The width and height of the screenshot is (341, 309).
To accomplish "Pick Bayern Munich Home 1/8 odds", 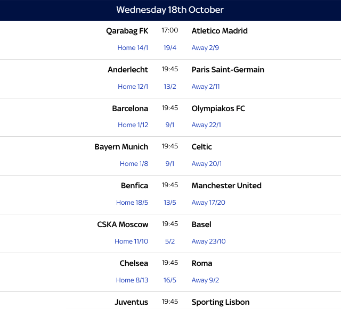I will 134,164.
